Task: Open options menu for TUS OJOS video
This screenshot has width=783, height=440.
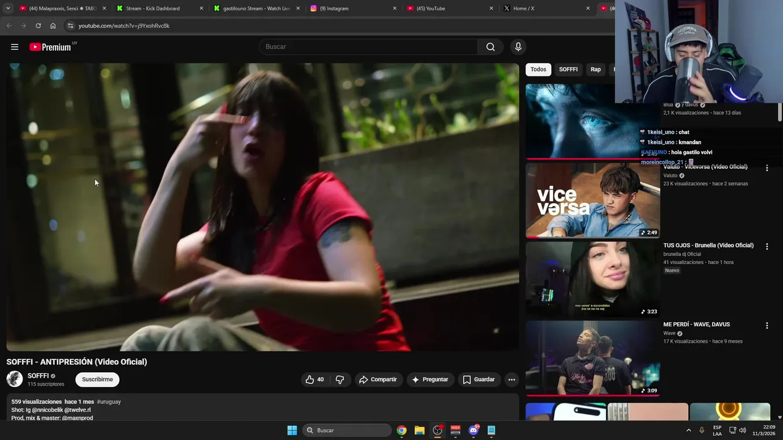Action: point(766,246)
